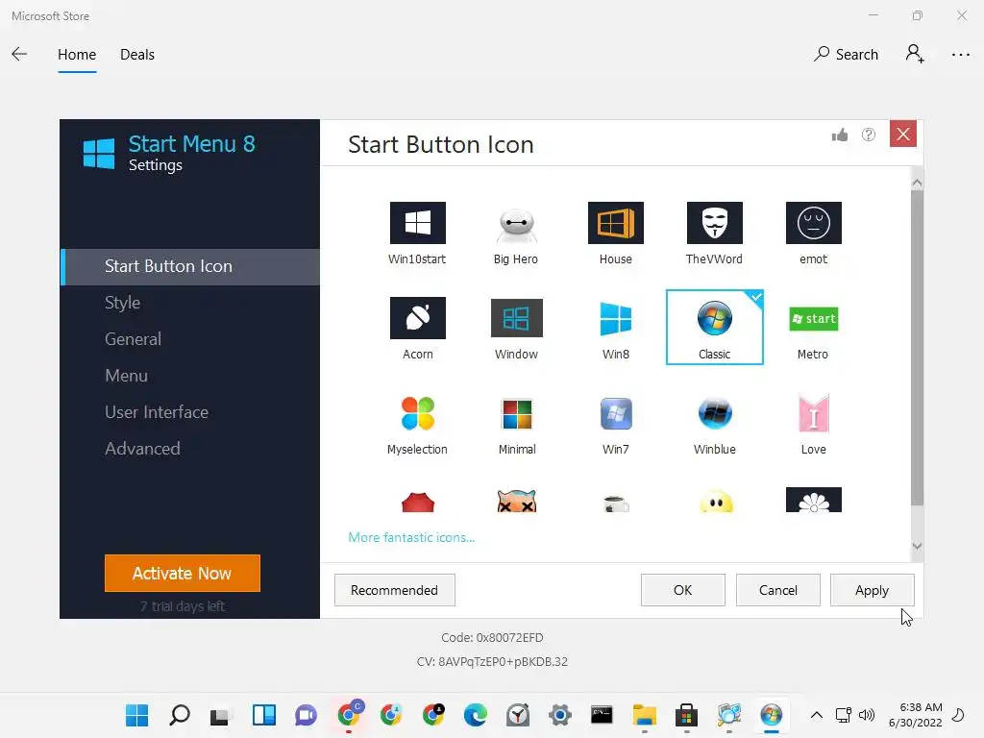The height and width of the screenshot is (738, 984).
Task: Open Microsoft Edge from the taskbar
Action: pyautogui.click(x=476, y=715)
